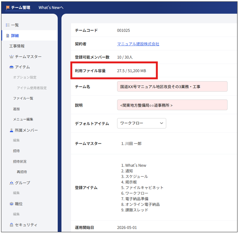
Task: Click the person icon for 所属メンバー
Action: [11, 130]
